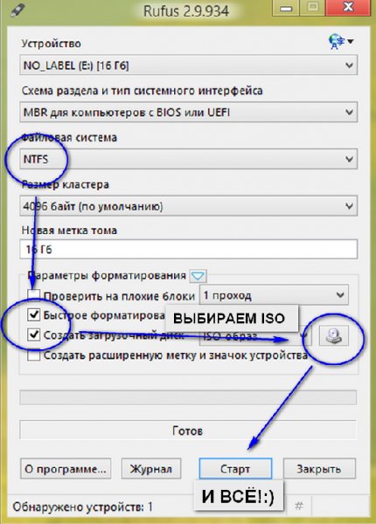Viewport: 376px width, 524px height.
Task: Open the Устройство device dropdown
Action: 188,65
